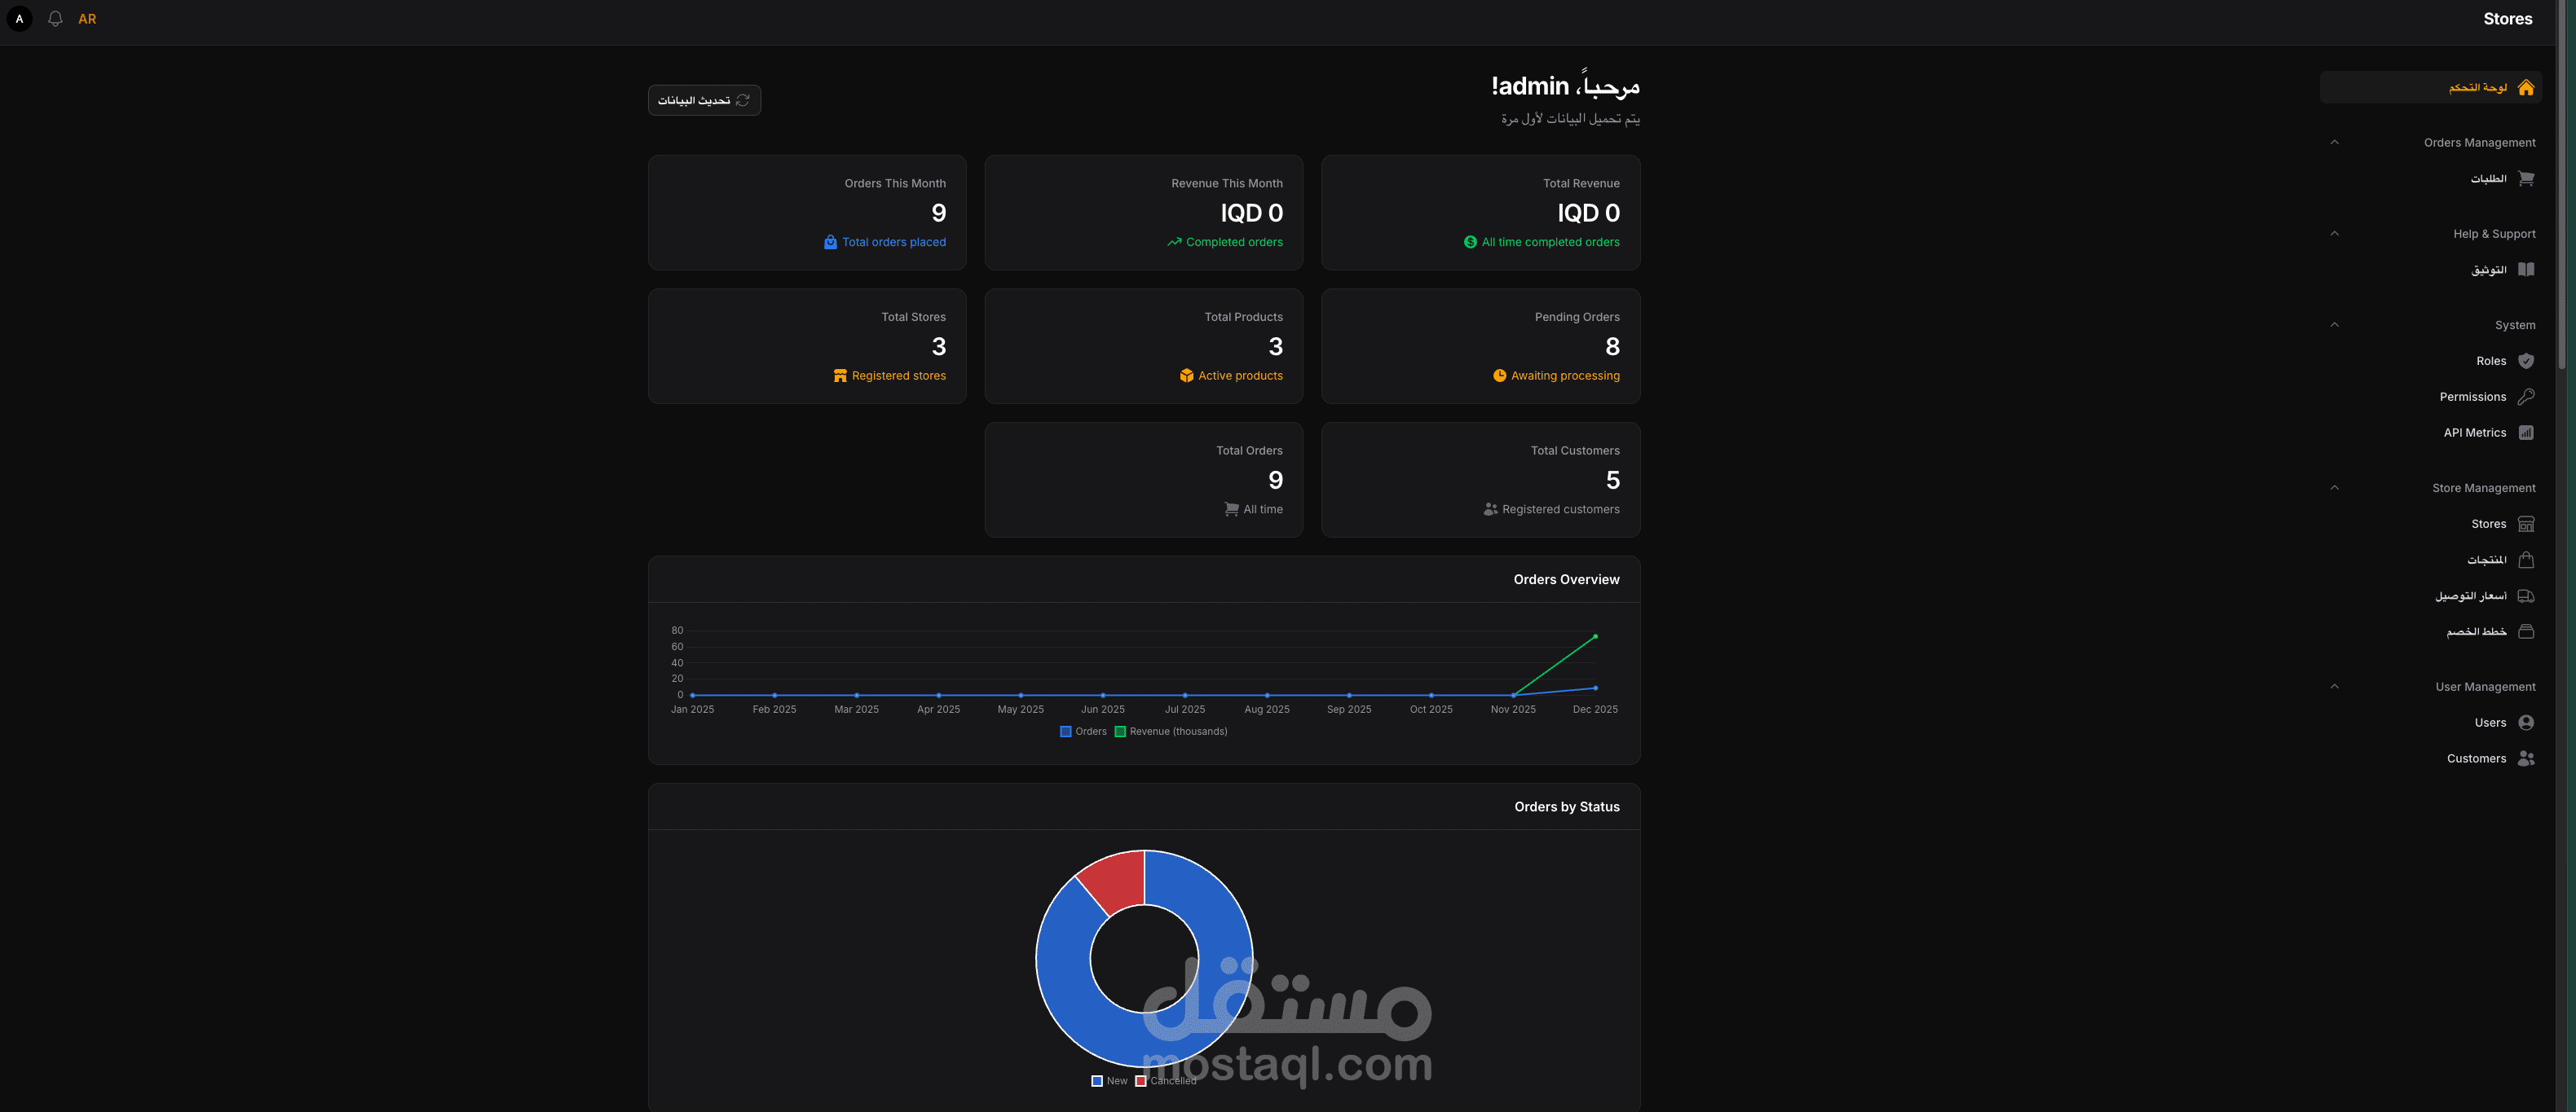The image size is (2576, 1112).
Task: Collapse the User Management section chevron
Action: point(2334,687)
